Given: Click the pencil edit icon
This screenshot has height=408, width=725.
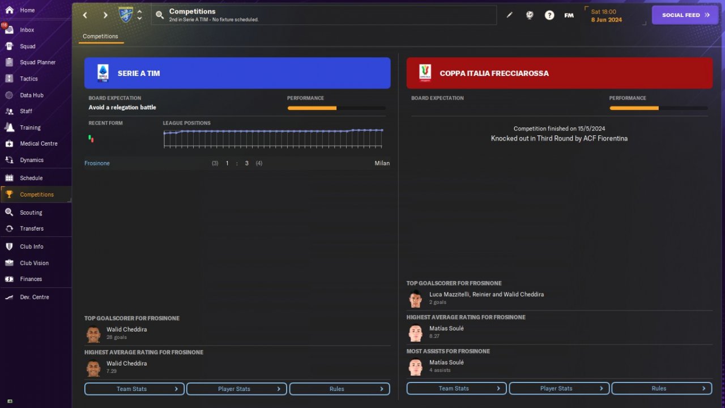Looking at the screenshot, I should click(509, 15).
